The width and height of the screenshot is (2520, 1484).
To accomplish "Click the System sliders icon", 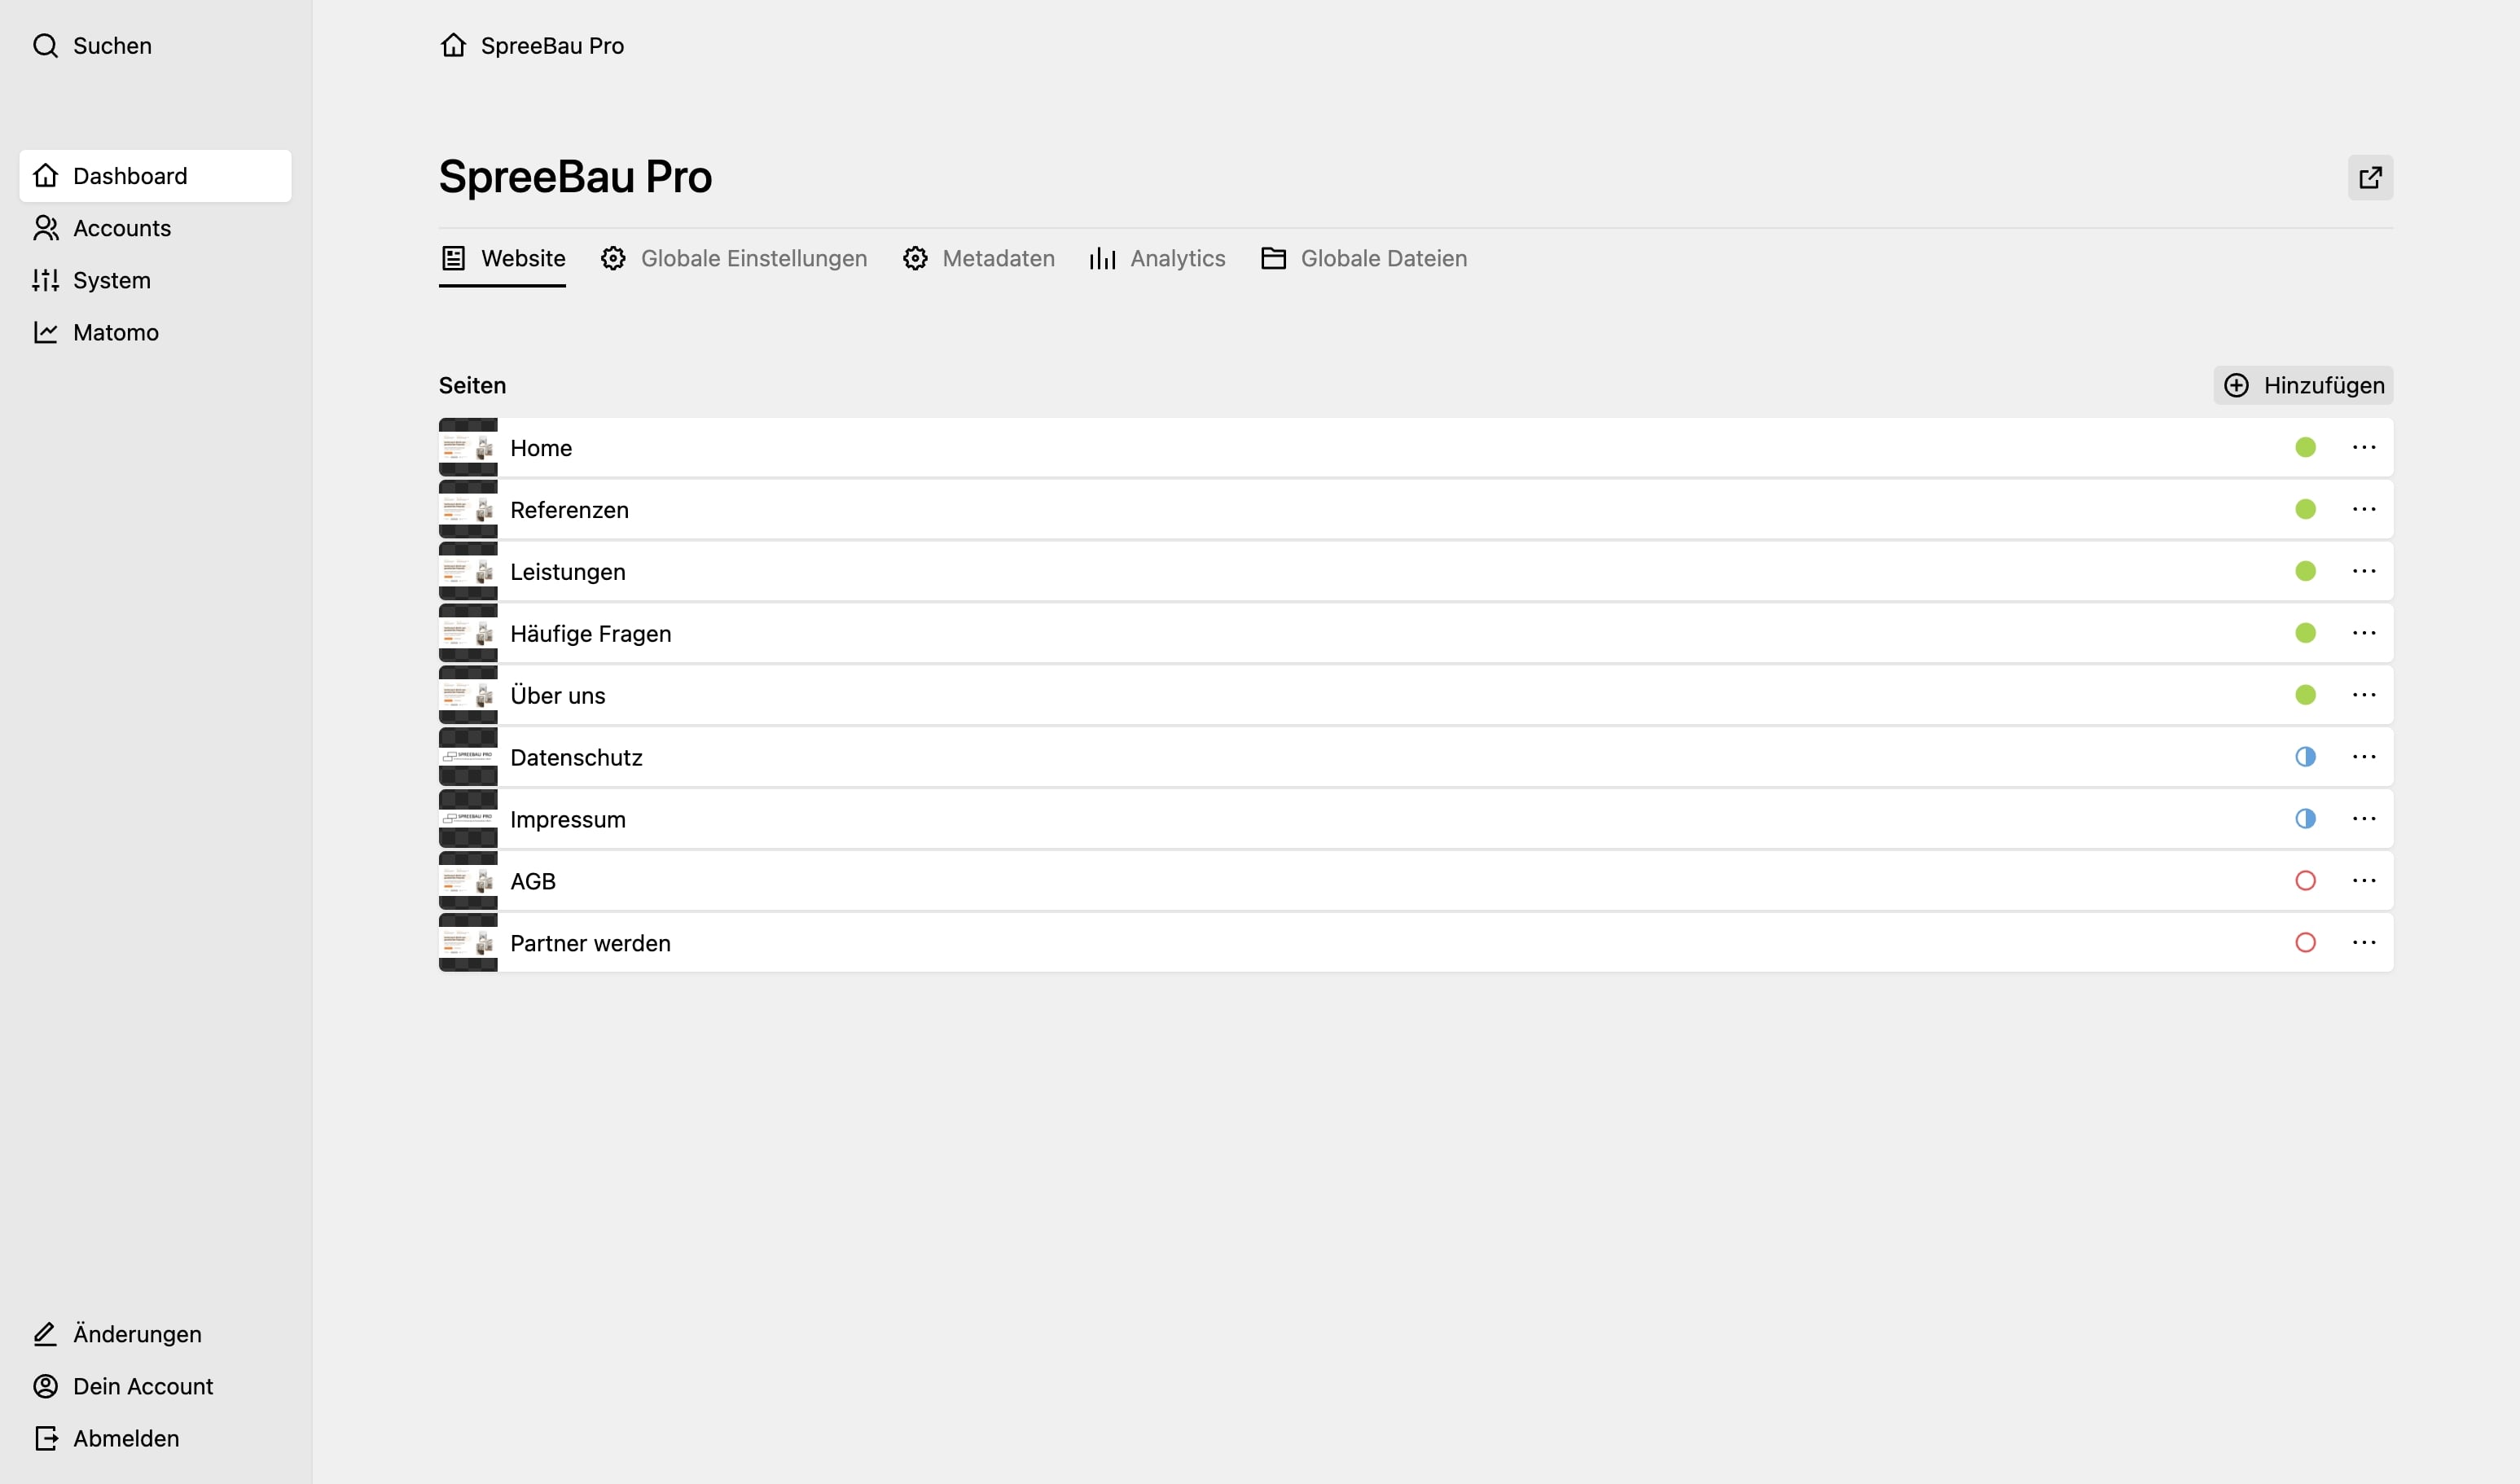I will 45,280.
